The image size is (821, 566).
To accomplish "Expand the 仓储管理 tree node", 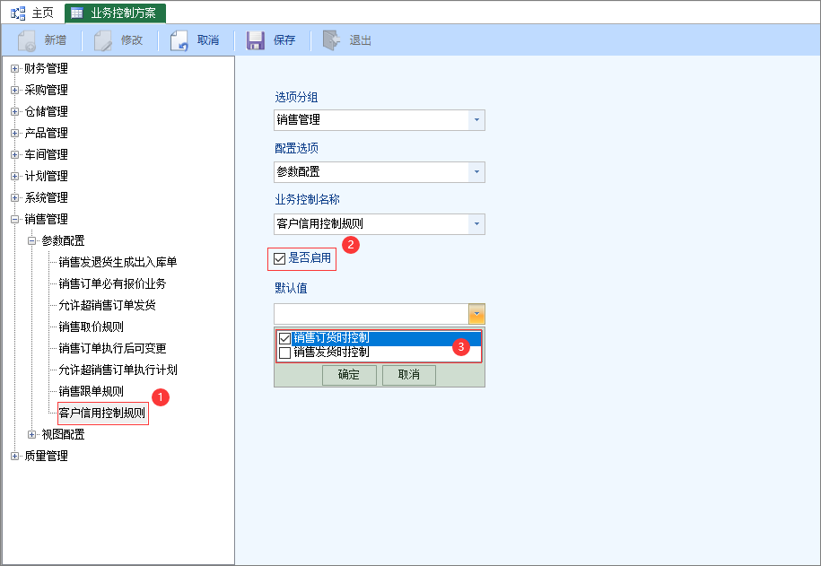I will point(14,111).
